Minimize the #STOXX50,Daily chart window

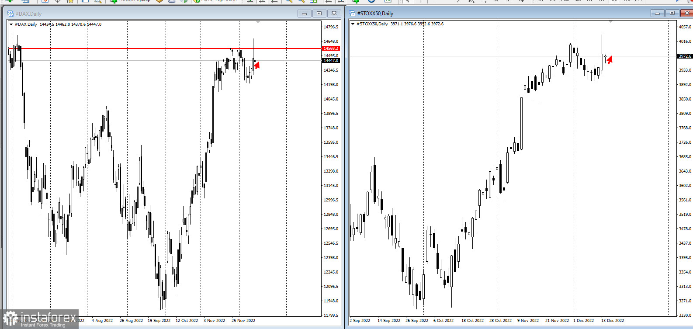click(657, 13)
